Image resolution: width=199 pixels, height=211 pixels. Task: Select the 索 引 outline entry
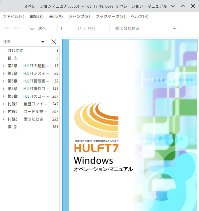30,127
